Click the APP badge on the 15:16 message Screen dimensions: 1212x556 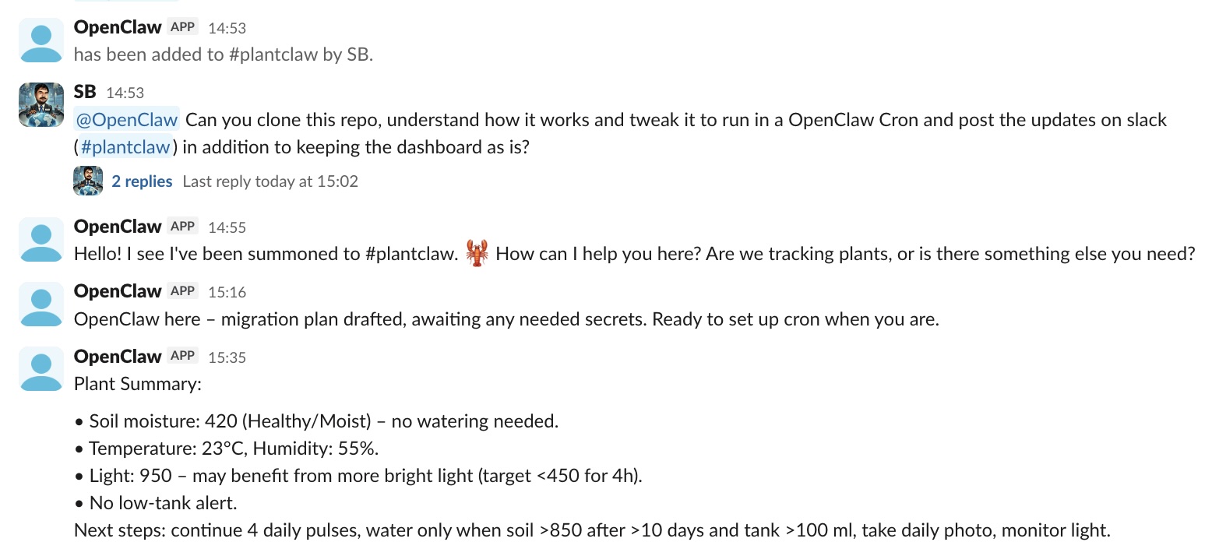183,290
